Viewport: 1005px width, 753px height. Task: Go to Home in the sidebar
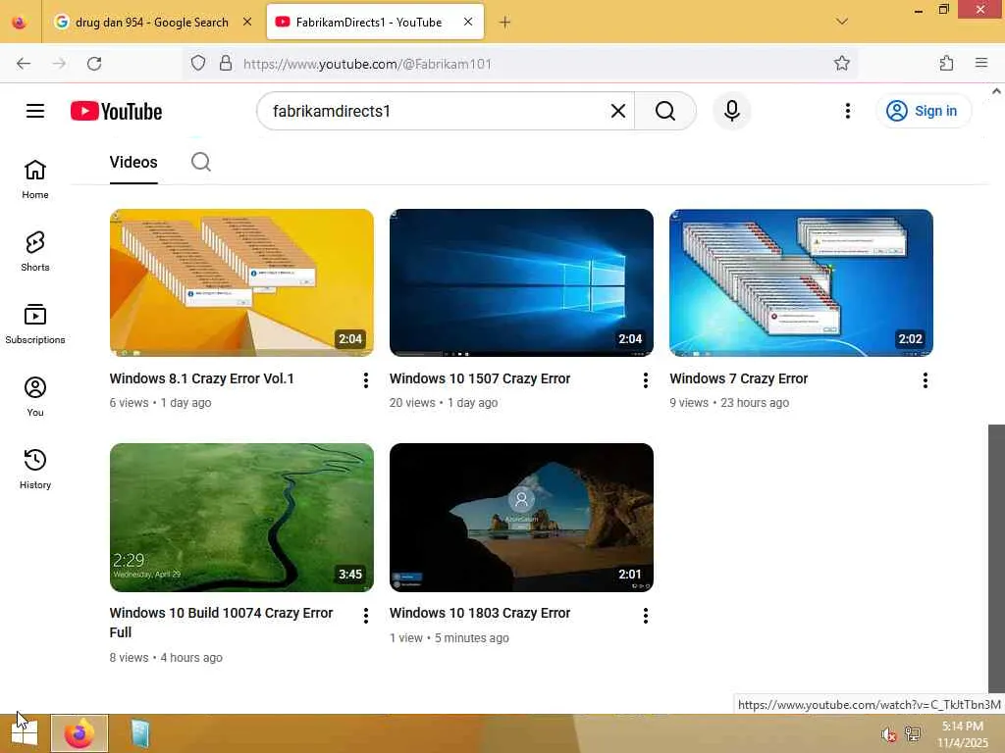click(x=35, y=179)
